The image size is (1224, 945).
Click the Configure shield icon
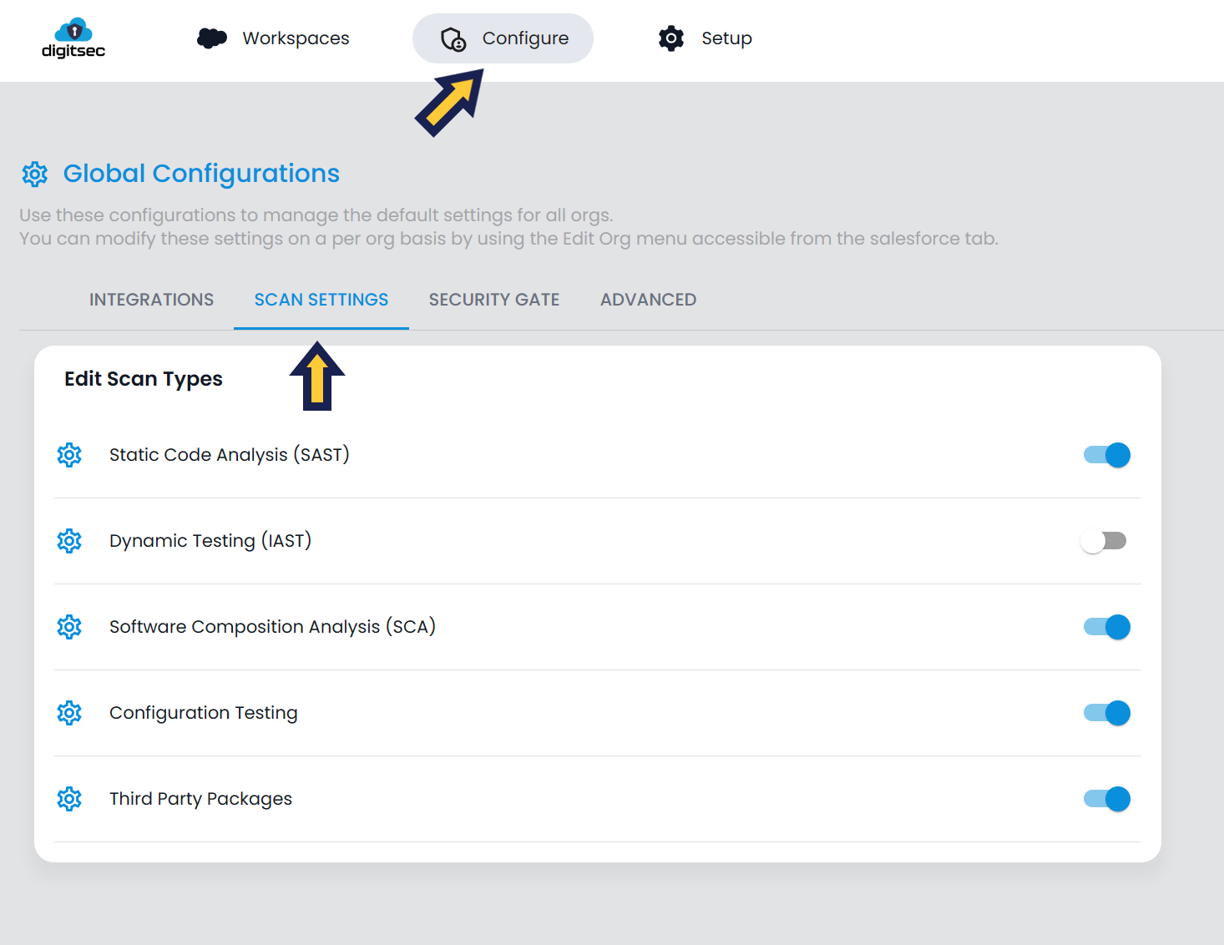453,39
